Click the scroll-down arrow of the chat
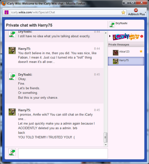The image size is (149, 164). pyautogui.click(x=106, y=145)
